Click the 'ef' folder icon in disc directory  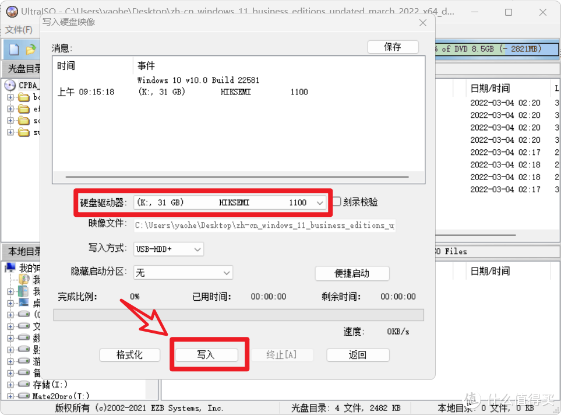coord(23,108)
